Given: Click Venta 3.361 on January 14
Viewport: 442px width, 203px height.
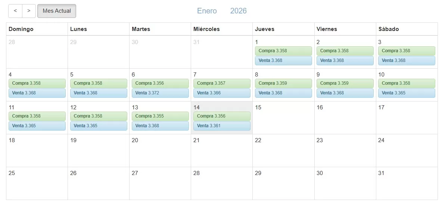Looking at the screenshot, I should (x=222, y=126).
